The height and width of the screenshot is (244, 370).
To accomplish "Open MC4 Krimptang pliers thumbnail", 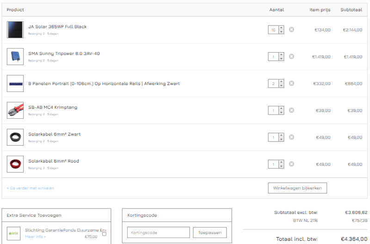I will coord(15,110).
